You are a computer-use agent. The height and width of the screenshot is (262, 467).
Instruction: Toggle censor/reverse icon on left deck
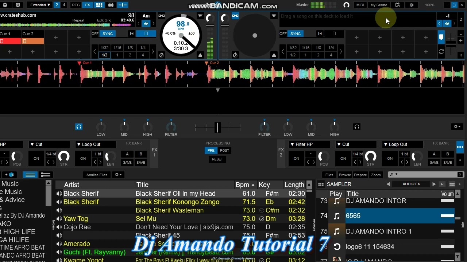click(161, 55)
